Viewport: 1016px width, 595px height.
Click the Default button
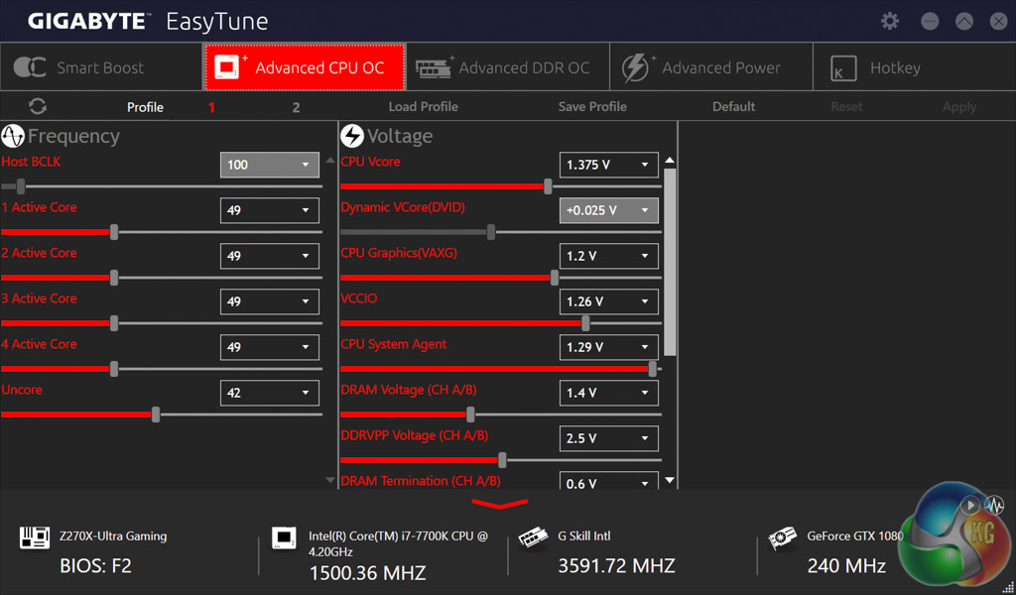(x=733, y=107)
